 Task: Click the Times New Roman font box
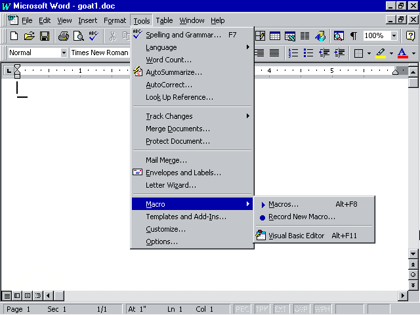tap(100, 52)
